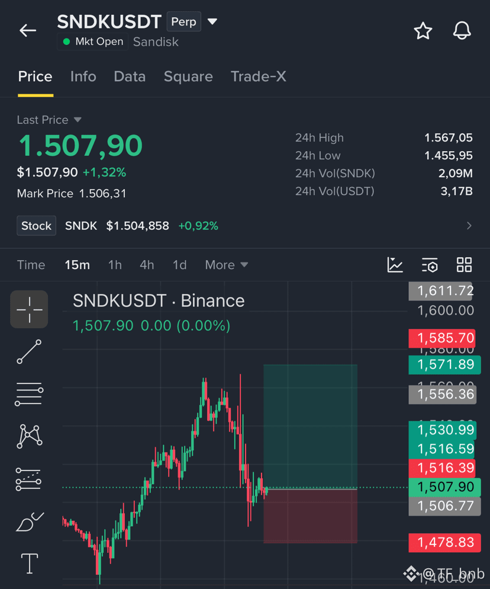Select the trend line drawing tool
This screenshot has height=589, width=490.
29,351
